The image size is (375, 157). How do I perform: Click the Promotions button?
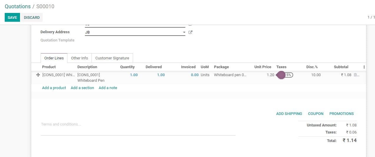click(341, 114)
